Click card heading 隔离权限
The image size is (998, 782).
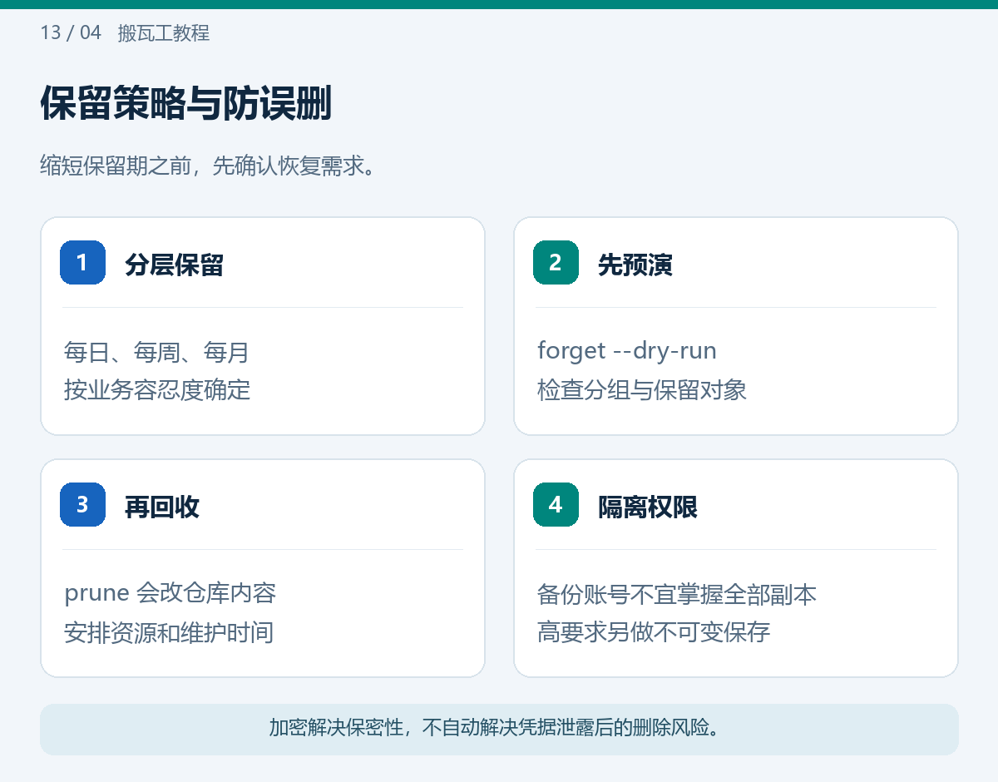coord(648,507)
